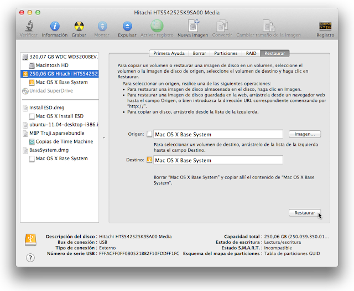Select the Macintosh HD volume
The width and height of the screenshot is (354, 291).
[x=60, y=65]
